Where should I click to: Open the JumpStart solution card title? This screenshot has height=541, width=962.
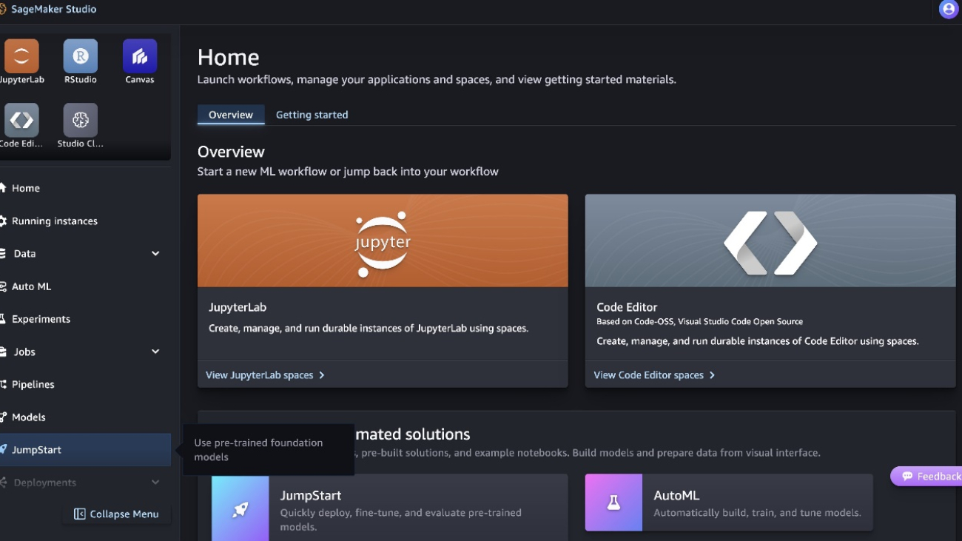311,495
